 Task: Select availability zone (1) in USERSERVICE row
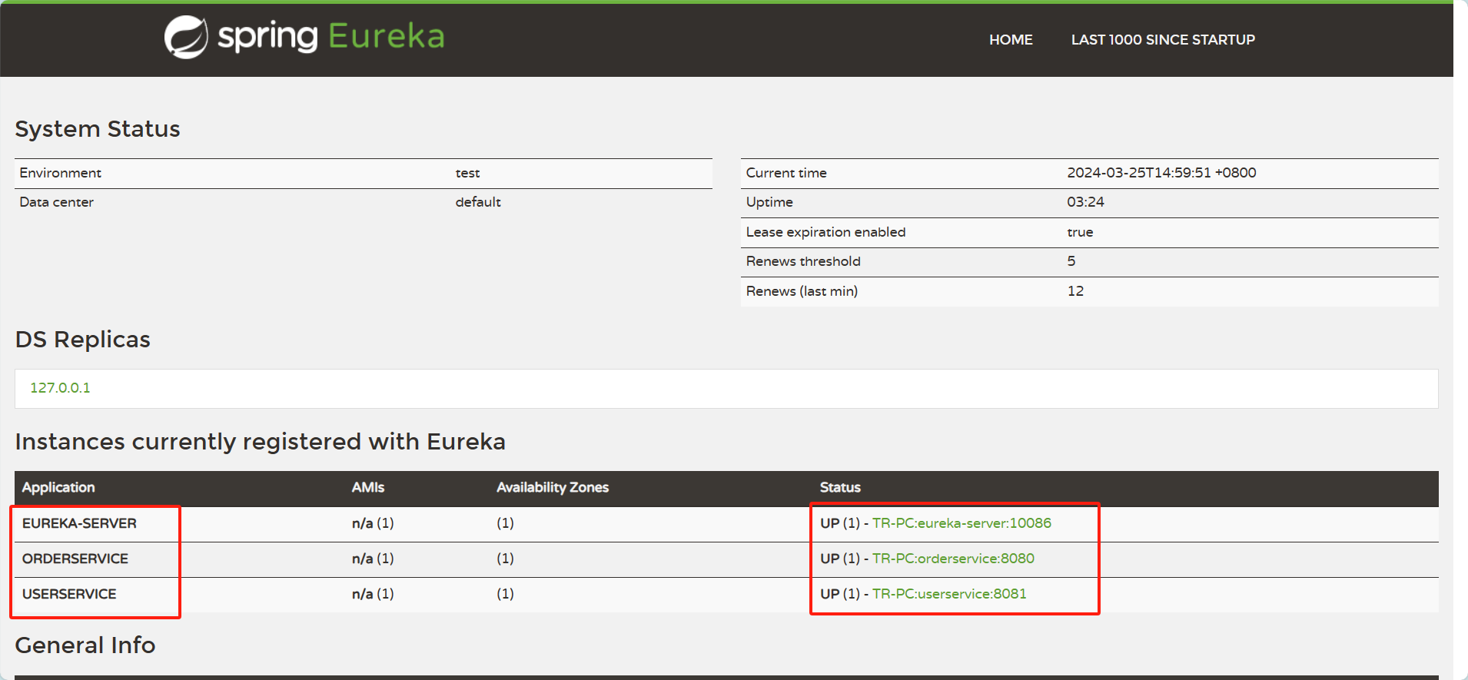[x=505, y=594]
